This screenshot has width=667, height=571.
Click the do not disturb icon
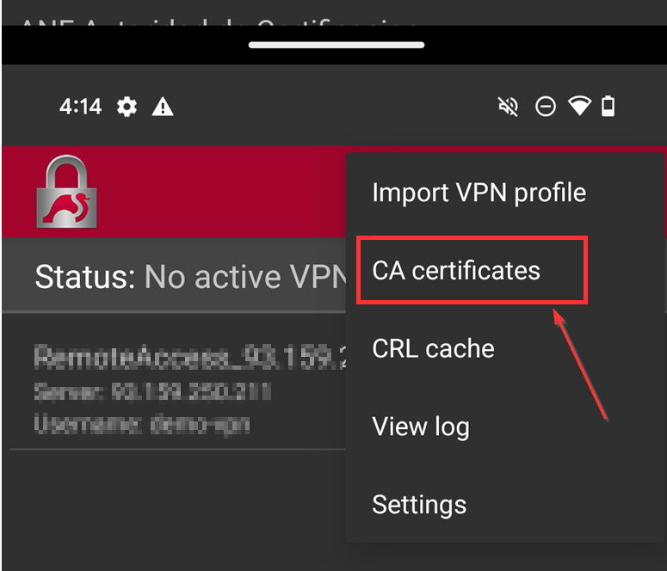pos(545,107)
